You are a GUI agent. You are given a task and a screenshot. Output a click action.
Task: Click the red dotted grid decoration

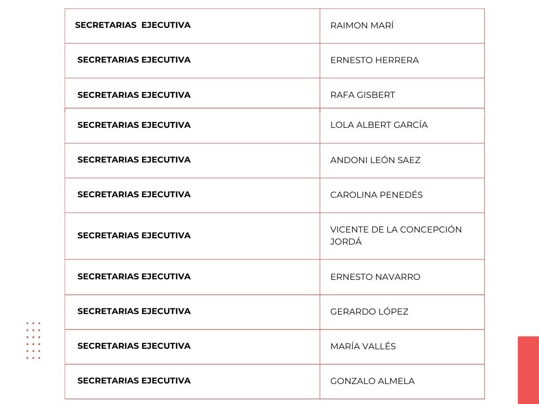pyautogui.click(x=33, y=340)
